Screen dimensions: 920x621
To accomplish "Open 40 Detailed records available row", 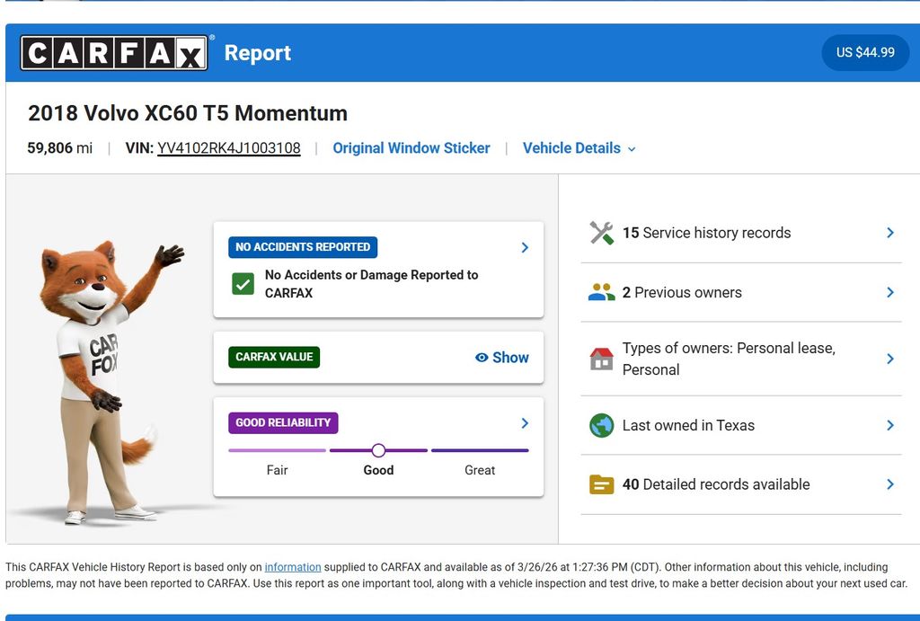I will point(716,484).
